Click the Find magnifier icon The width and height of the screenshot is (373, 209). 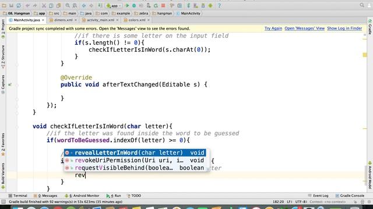[68, 5]
